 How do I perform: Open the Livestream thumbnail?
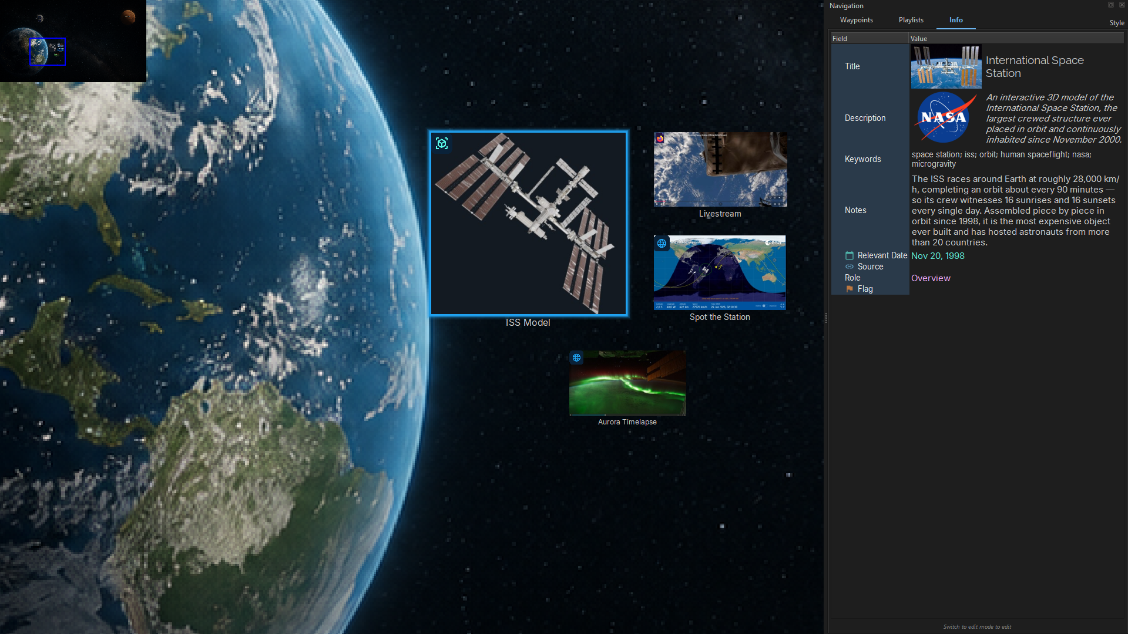pyautogui.click(x=720, y=169)
